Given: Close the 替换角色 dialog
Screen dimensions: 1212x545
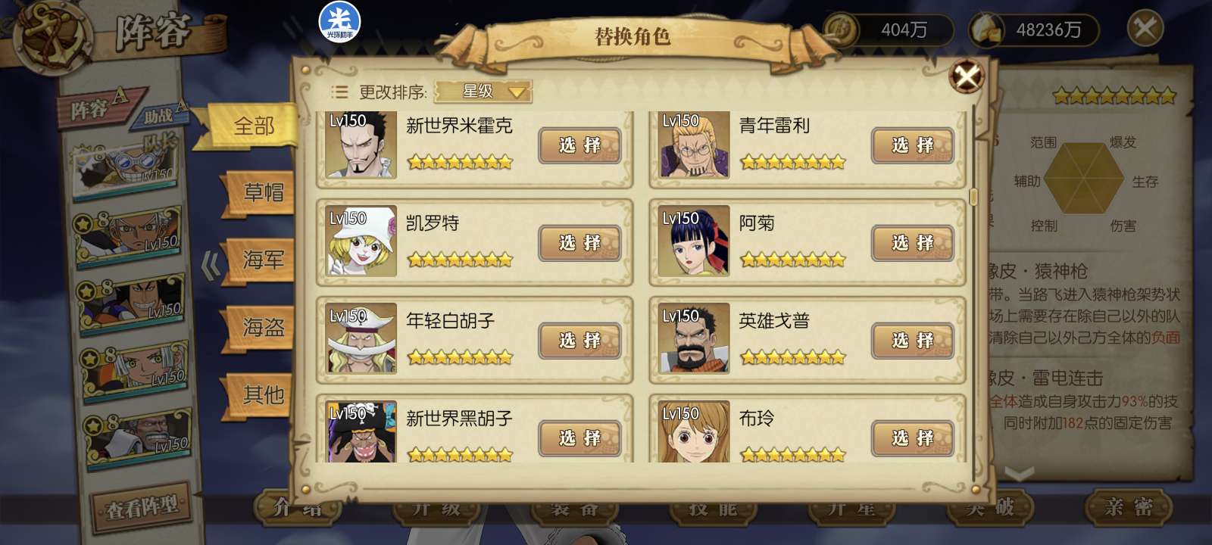Looking at the screenshot, I should 967,76.
